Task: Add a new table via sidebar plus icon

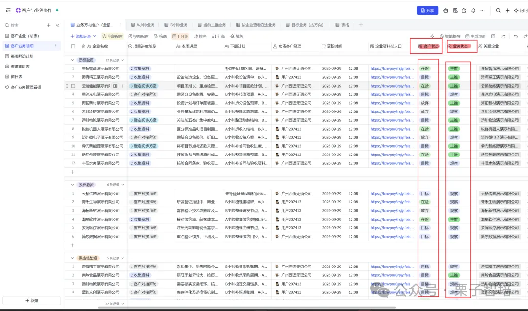Action: pos(48,25)
